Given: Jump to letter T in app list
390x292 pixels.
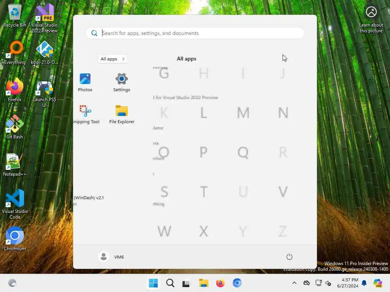Looking at the screenshot, I should click(203, 192).
